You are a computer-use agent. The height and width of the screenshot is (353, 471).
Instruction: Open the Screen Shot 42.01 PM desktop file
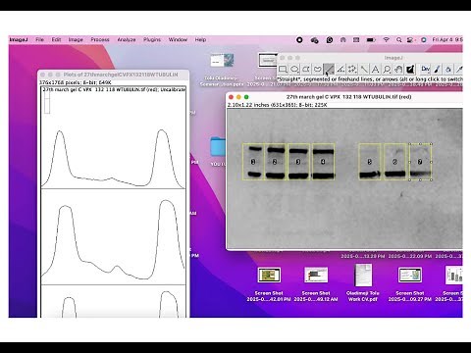pos(269,284)
